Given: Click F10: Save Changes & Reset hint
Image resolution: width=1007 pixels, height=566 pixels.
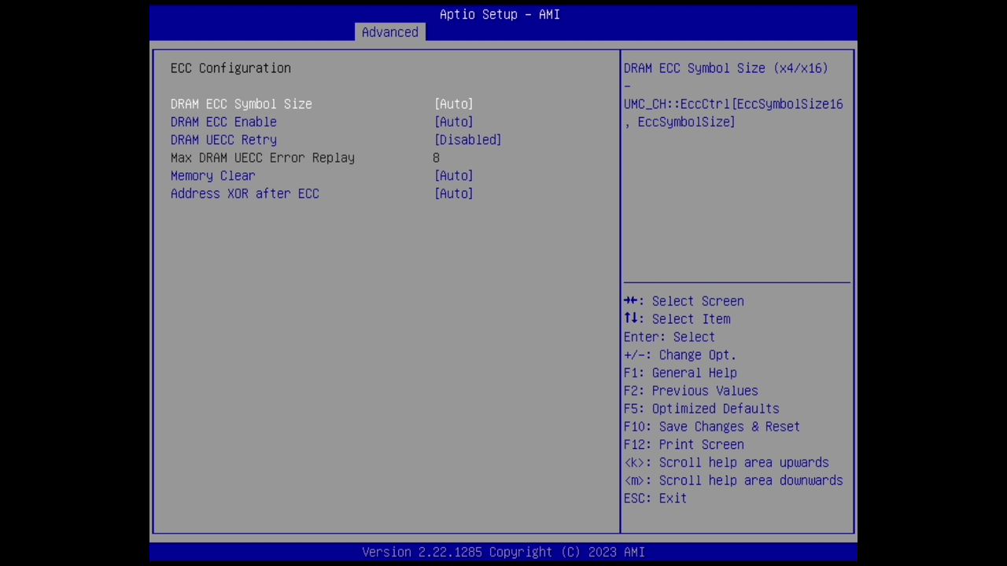Looking at the screenshot, I should point(712,427).
